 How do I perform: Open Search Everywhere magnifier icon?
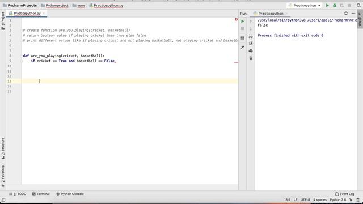click(358, 5)
